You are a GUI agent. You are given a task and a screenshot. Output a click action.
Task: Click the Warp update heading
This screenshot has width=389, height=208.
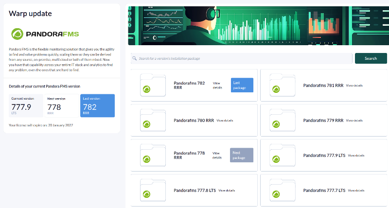click(30, 14)
